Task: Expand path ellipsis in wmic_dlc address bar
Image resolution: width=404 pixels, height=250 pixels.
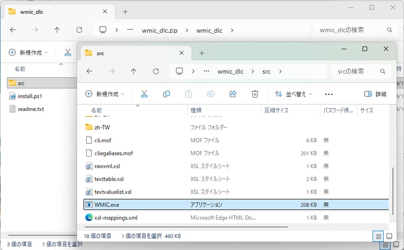Action: (x=130, y=30)
